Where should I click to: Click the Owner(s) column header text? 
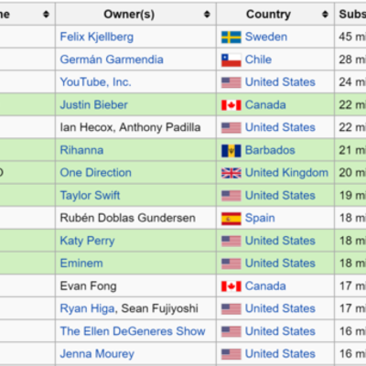point(129,15)
